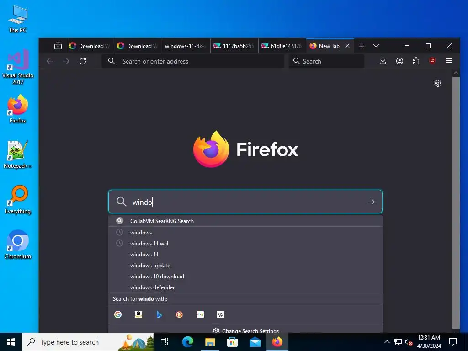The width and height of the screenshot is (468, 351).
Task: Select Notepad++ desktop shortcut
Action: (18, 154)
